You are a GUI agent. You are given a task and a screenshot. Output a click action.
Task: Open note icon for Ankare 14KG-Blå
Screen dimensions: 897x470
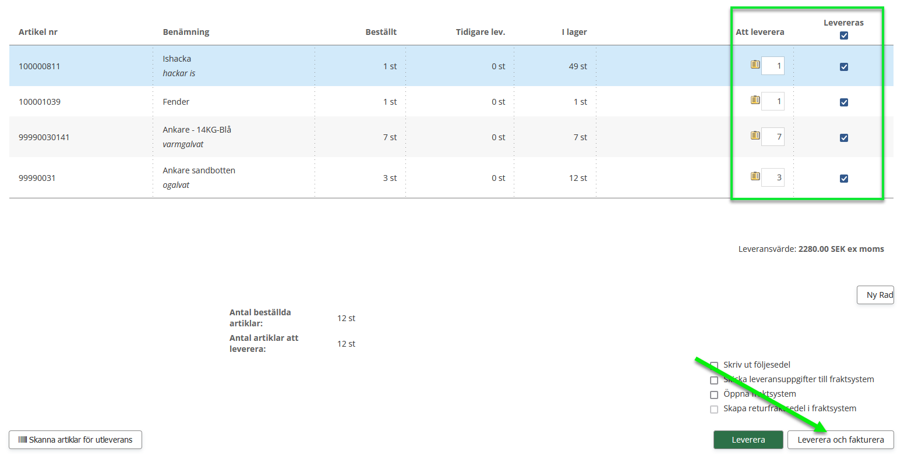pos(755,136)
